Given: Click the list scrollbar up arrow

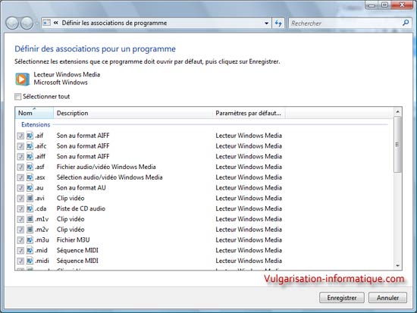Looking at the screenshot, I should pos(397,111).
